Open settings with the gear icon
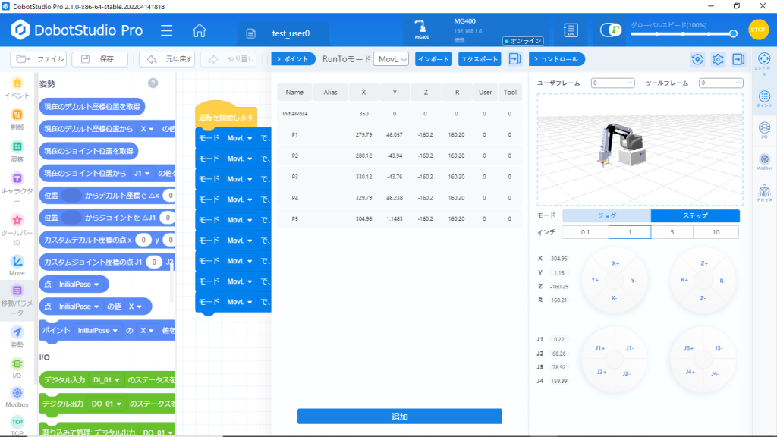777x437 pixels. [718, 59]
